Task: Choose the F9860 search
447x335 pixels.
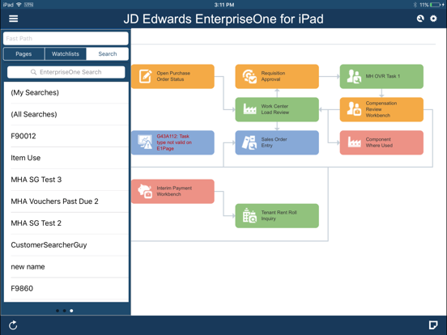Action: pyautogui.click(x=66, y=289)
